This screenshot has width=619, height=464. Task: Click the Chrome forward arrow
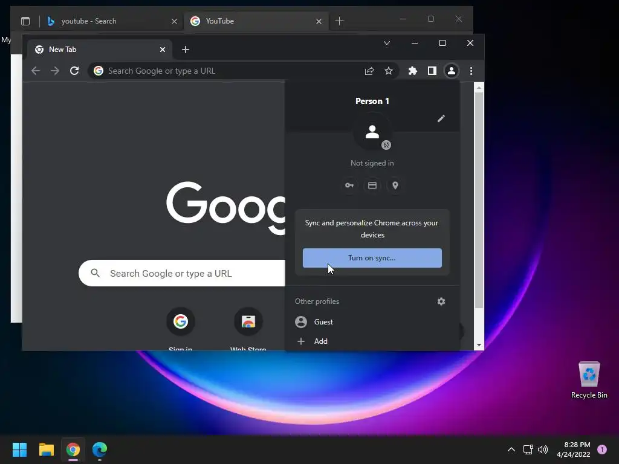click(55, 71)
